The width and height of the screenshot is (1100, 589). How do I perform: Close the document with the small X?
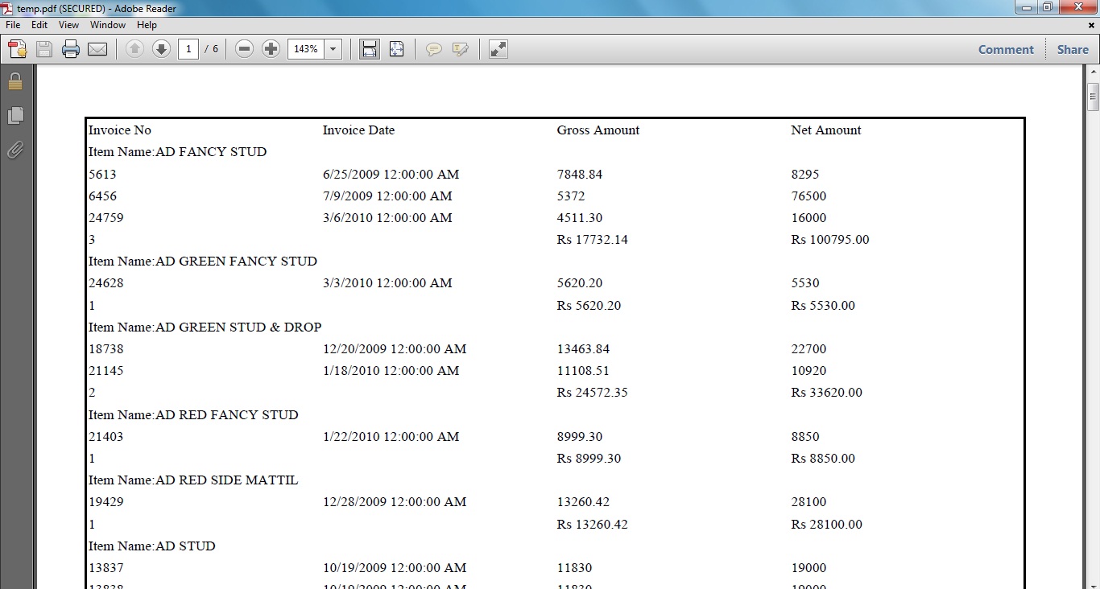1090,25
